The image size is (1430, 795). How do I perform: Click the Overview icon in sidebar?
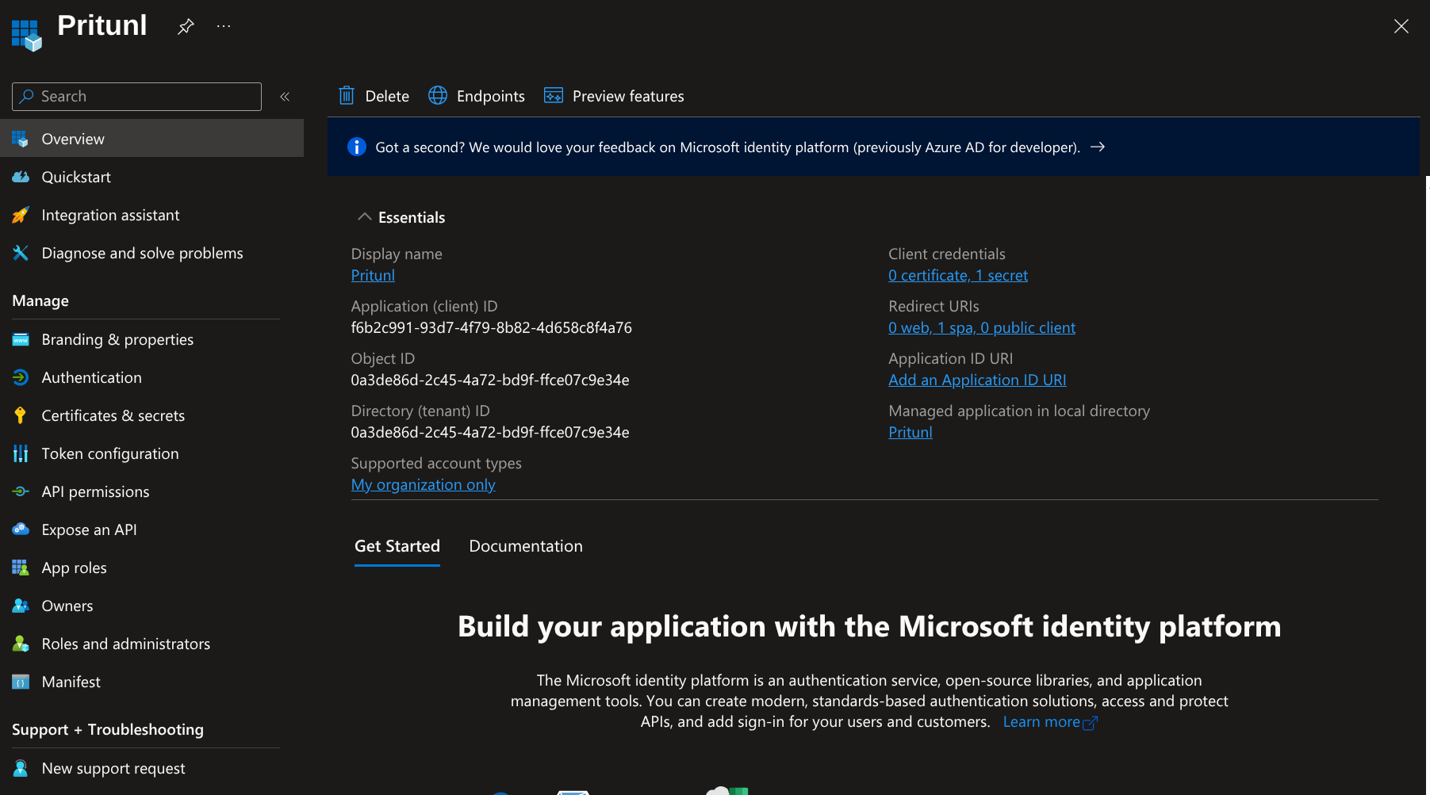(x=21, y=139)
